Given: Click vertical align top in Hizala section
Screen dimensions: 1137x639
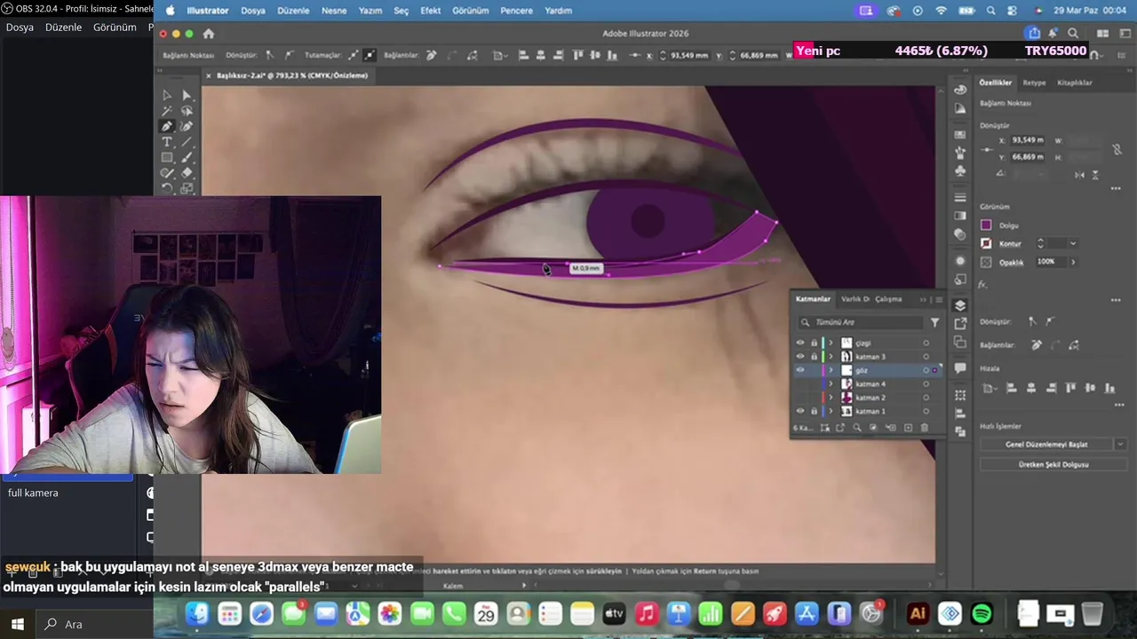Looking at the screenshot, I should pyautogui.click(x=1070, y=388).
